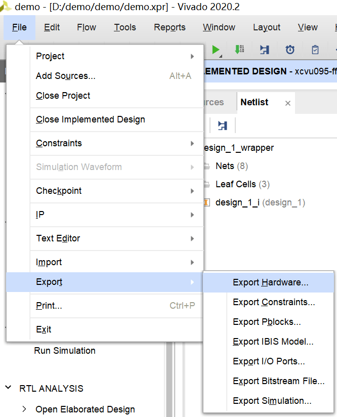Screen dimensions: 337x417
Task: Collapse the RTL ANALYSIS section
Action: tap(8, 388)
